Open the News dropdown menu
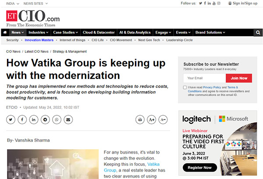 (x=18, y=32)
